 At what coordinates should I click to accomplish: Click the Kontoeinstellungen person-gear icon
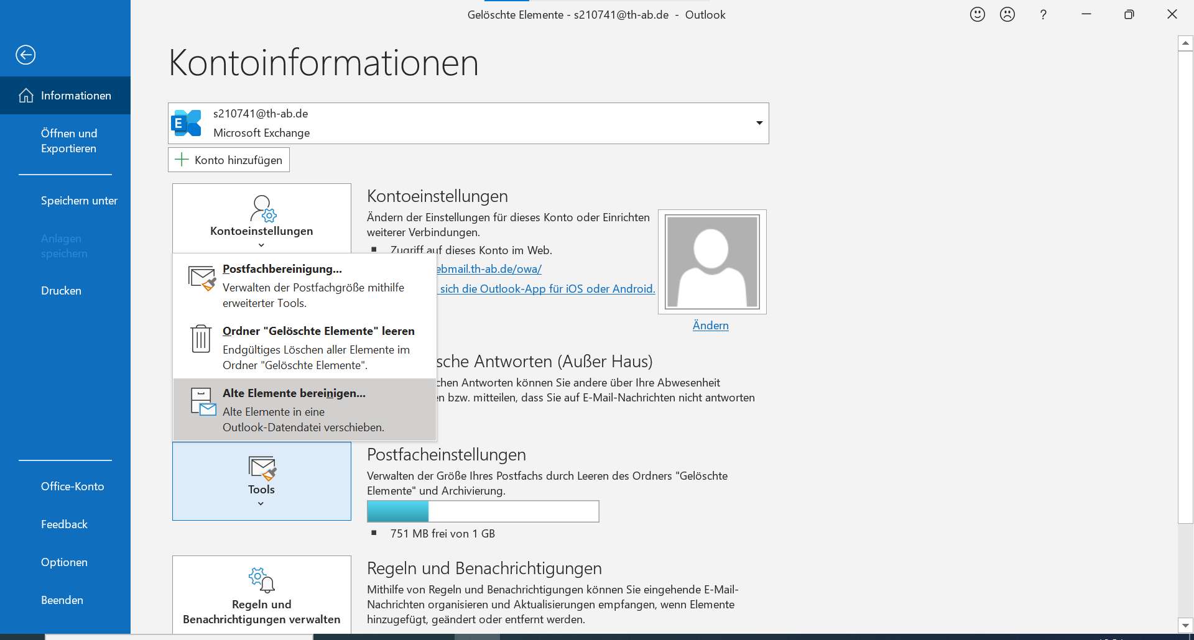point(263,209)
